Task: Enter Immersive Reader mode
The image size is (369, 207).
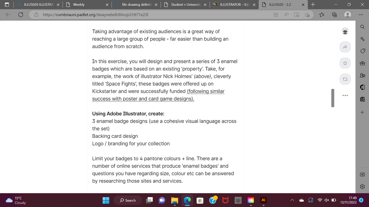Action: coord(297,15)
